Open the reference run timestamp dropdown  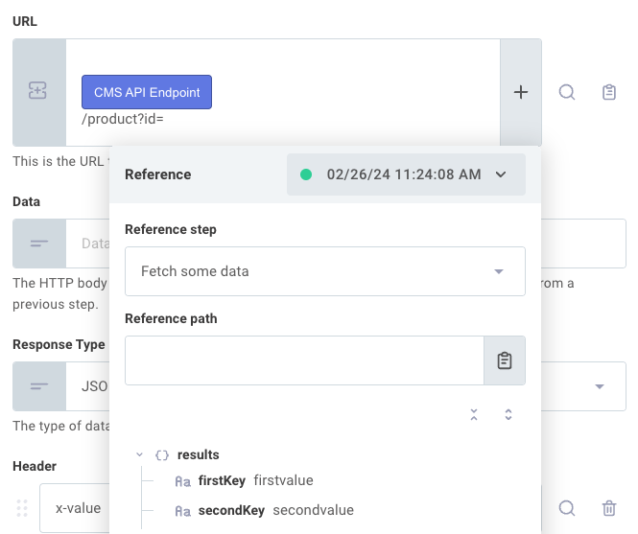pos(406,174)
